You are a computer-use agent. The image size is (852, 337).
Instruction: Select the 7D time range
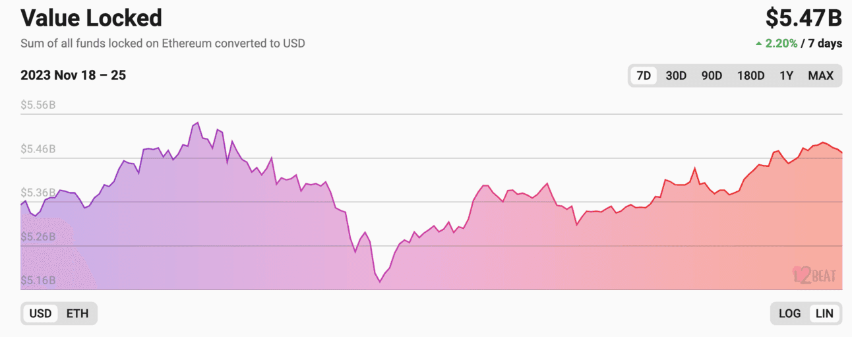(x=644, y=76)
